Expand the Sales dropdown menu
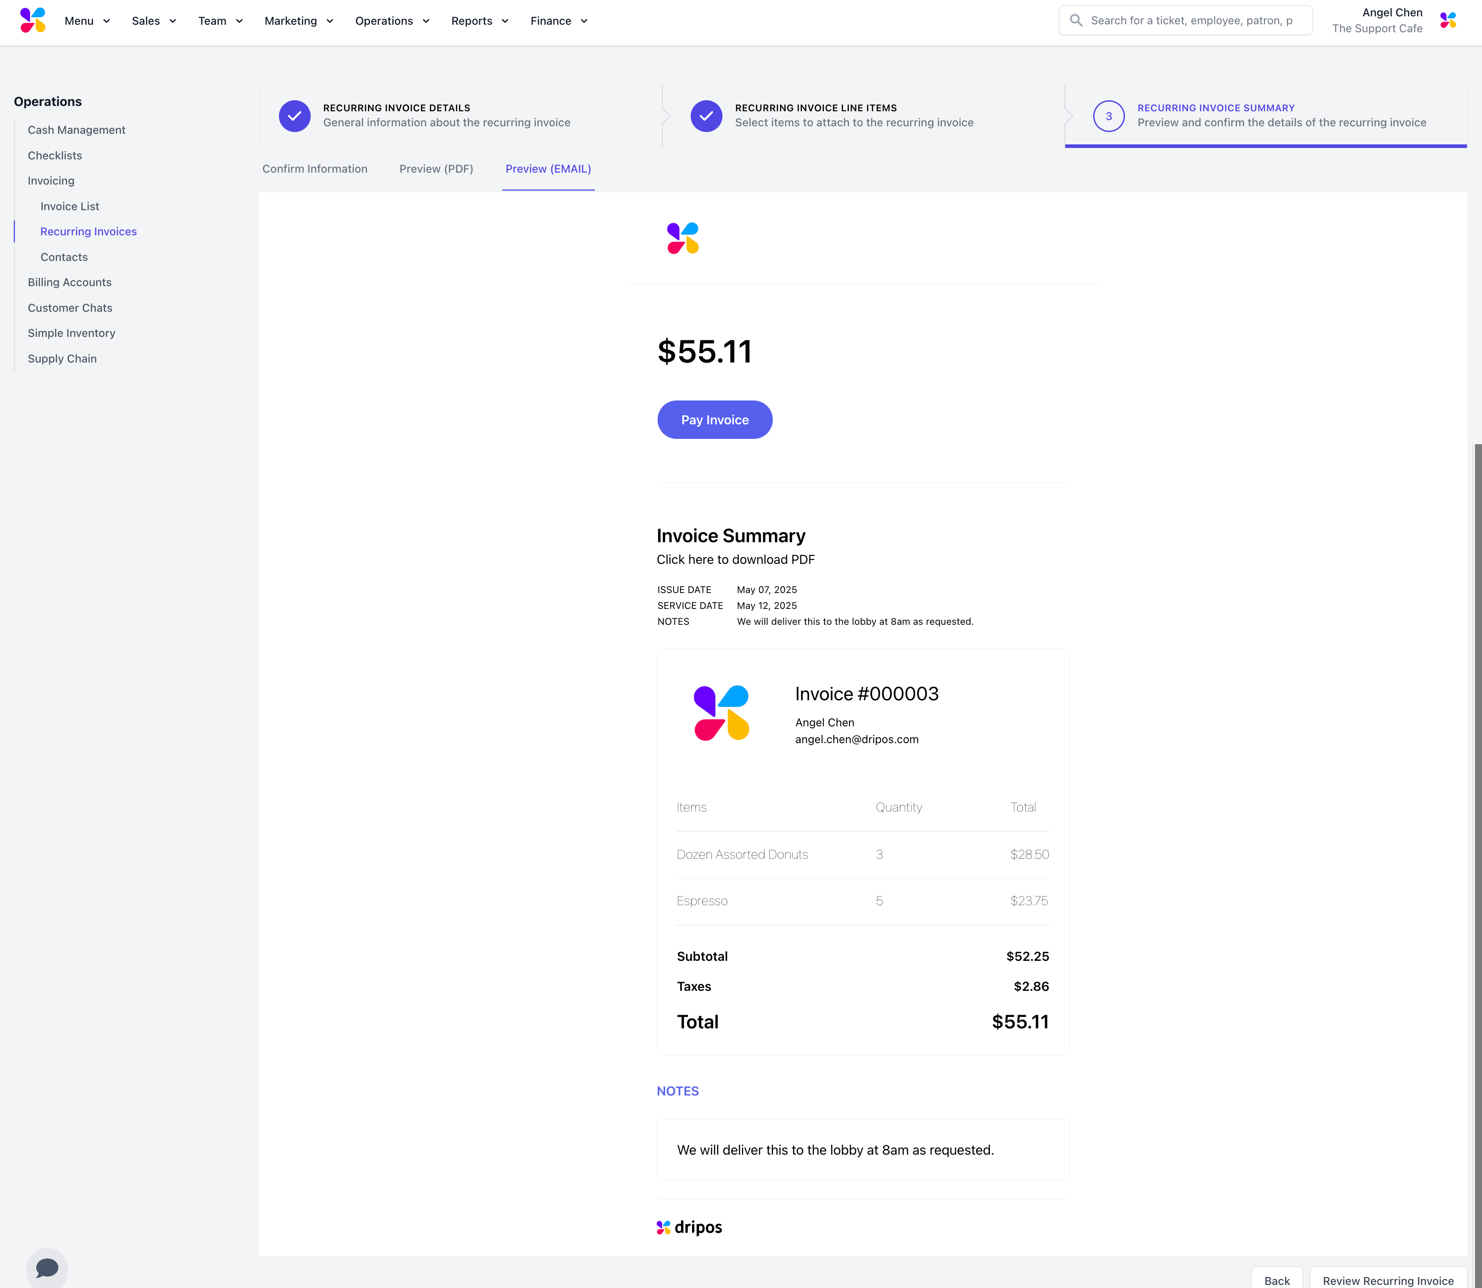The height and width of the screenshot is (1288, 1482). [x=154, y=21]
